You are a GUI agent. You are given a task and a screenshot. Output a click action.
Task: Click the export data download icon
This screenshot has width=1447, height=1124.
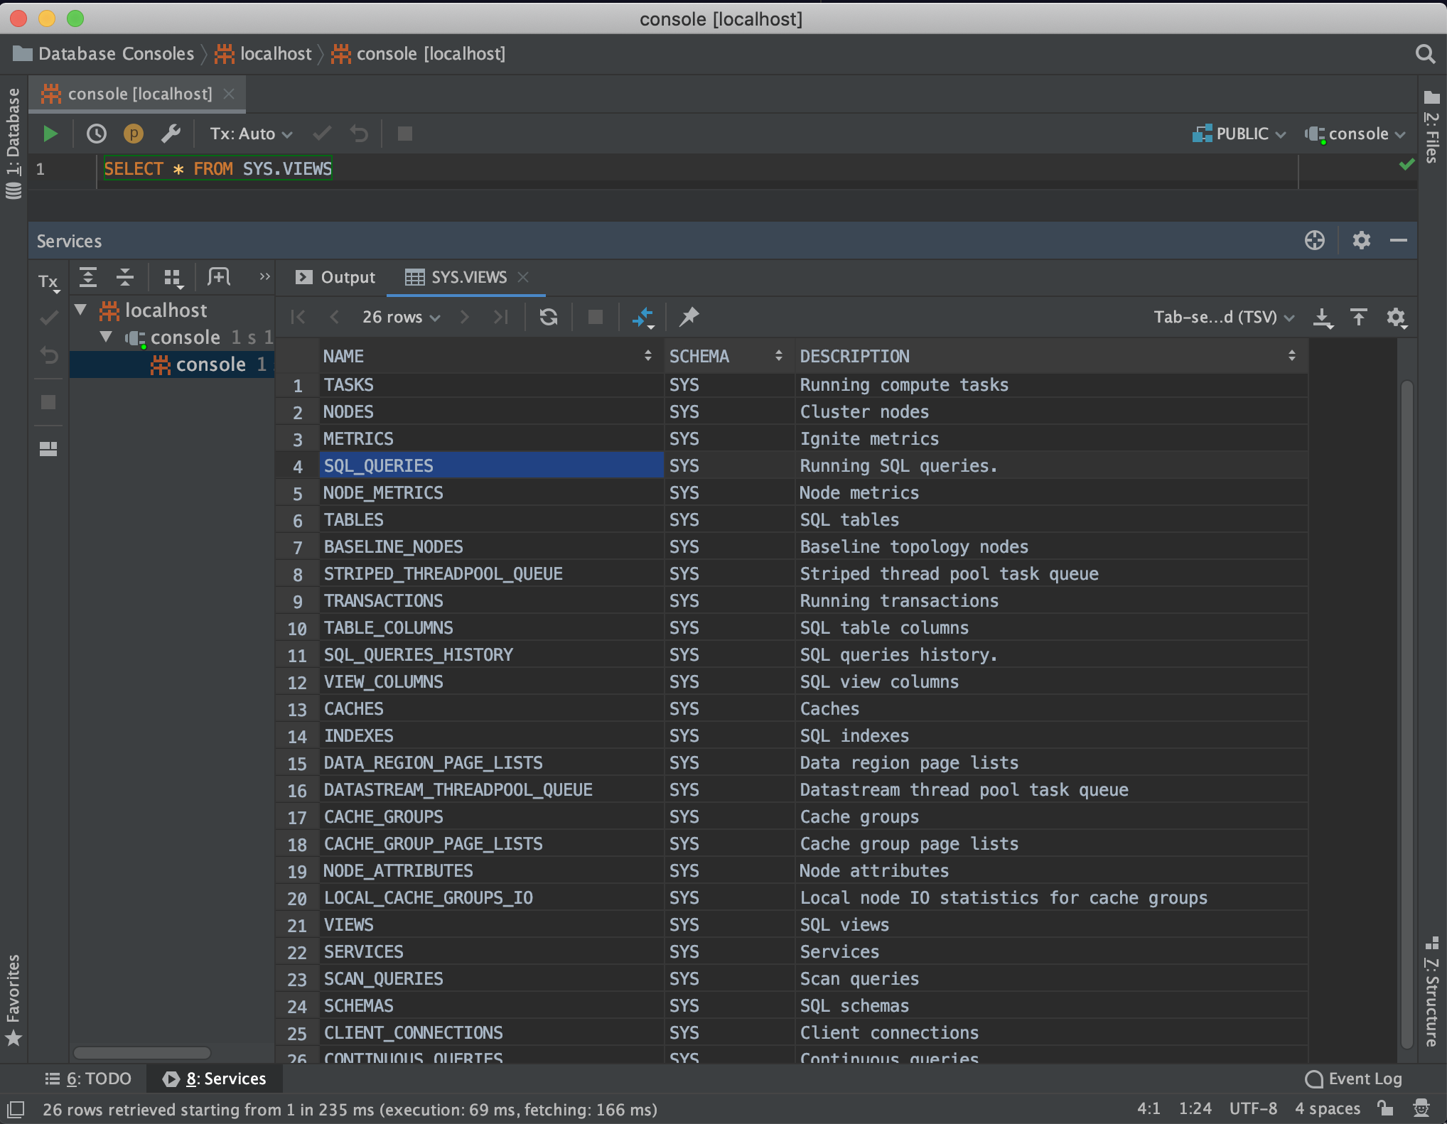1322,317
